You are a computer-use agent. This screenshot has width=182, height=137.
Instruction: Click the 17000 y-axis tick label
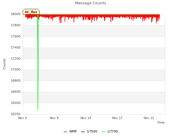tap(16, 70)
